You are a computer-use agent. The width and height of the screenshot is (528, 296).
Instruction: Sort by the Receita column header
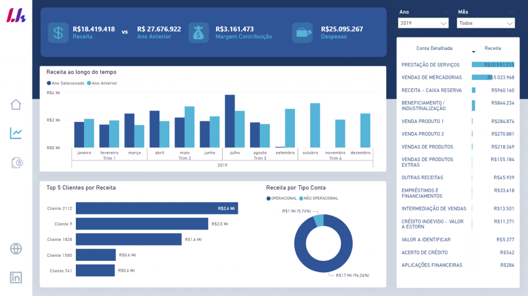pyautogui.click(x=492, y=48)
